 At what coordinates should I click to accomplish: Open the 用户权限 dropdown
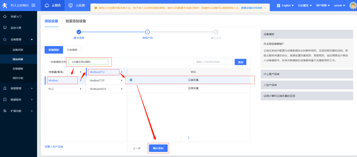pos(323,5)
